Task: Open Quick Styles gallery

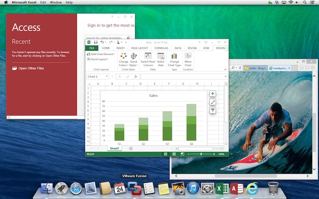Action: [x=134, y=60]
